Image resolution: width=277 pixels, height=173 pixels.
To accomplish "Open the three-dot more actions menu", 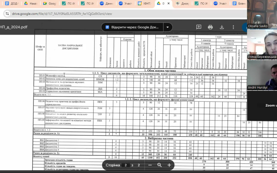I will coord(233,27).
